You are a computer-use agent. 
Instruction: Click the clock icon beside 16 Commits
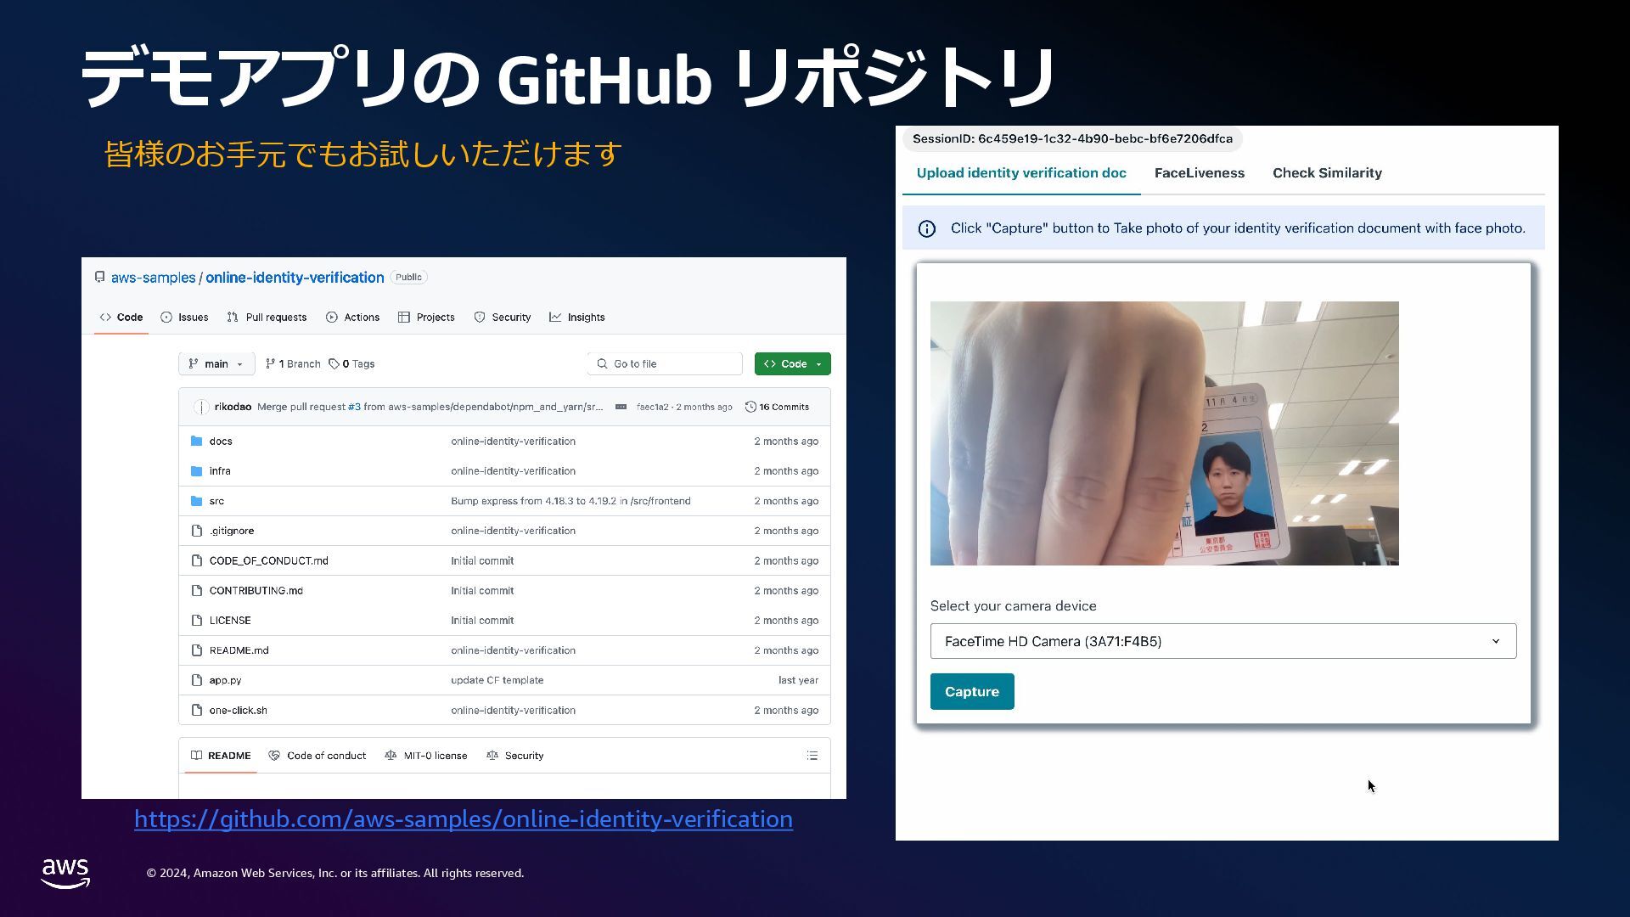coord(750,408)
